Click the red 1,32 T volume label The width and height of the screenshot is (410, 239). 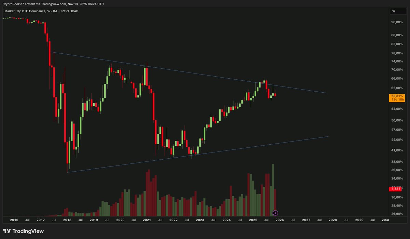[396, 189]
